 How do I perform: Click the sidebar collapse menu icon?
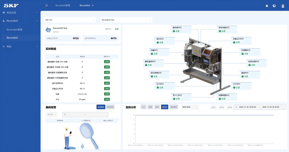click(47, 6)
